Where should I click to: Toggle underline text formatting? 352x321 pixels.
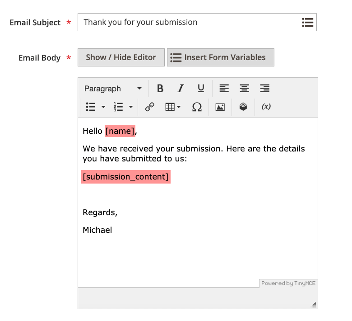coord(201,89)
